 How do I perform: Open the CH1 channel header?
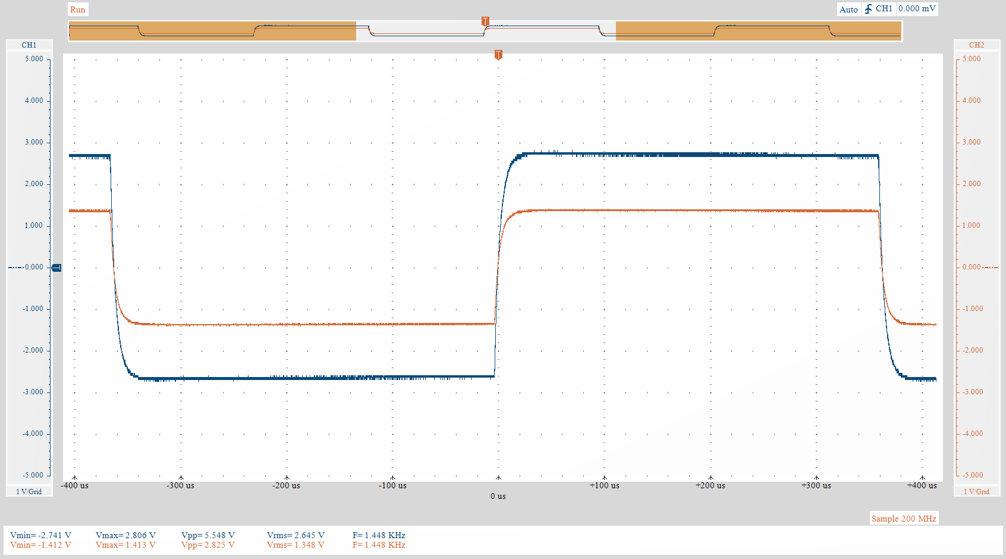(29, 45)
